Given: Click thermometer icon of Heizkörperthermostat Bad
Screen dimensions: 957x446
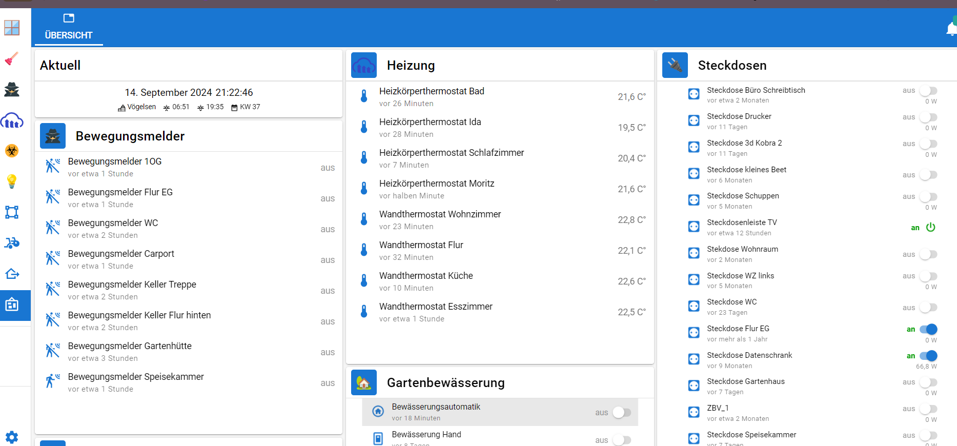Looking at the screenshot, I should click(364, 96).
